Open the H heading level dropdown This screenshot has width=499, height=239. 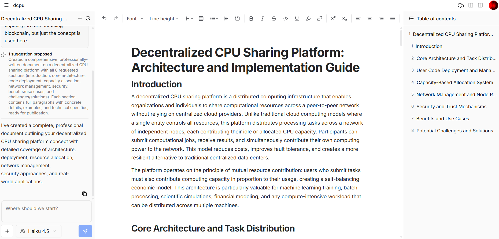pyautogui.click(x=189, y=18)
